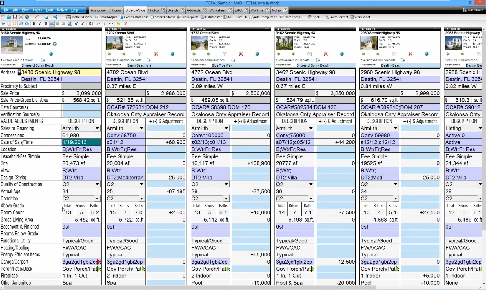Click subject property photo thumbnail

(12, 45)
